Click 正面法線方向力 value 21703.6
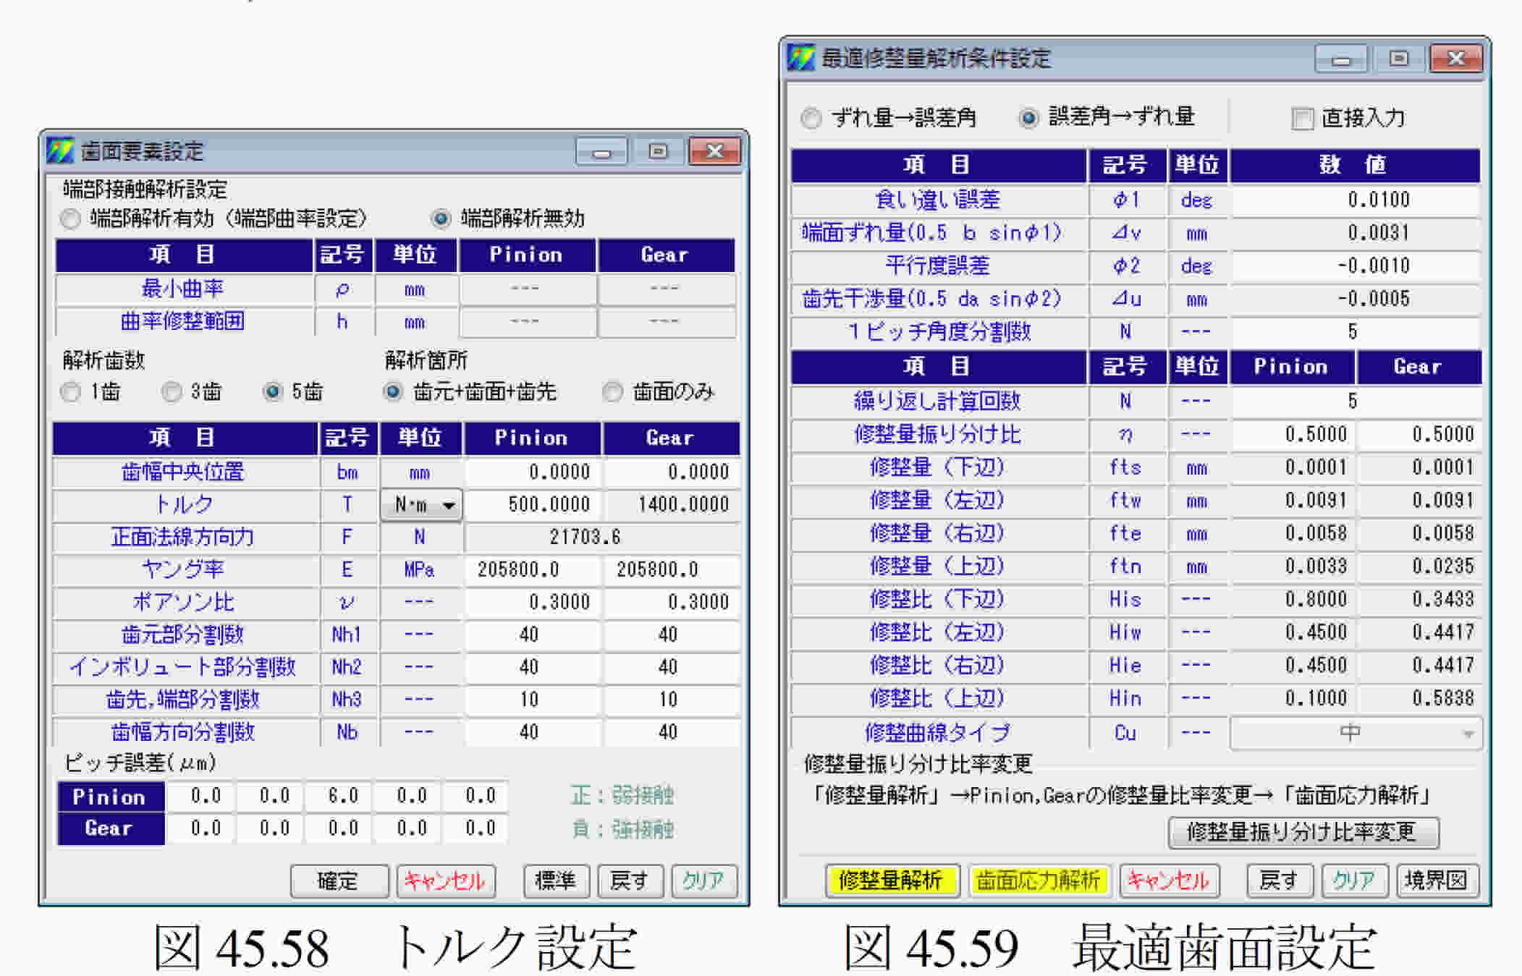 603,537
